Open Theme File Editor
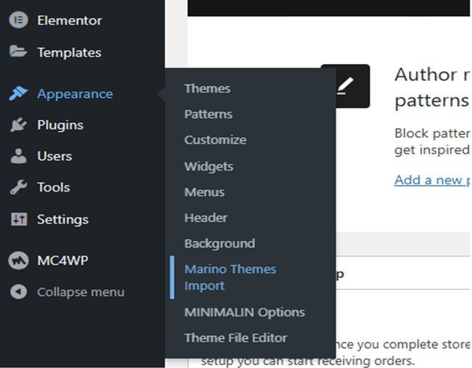Image resolution: width=472 pixels, height=368 pixels. click(x=236, y=338)
